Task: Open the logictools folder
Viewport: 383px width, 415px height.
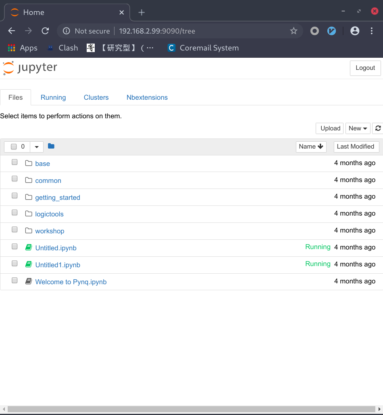Action: click(x=50, y=214)
